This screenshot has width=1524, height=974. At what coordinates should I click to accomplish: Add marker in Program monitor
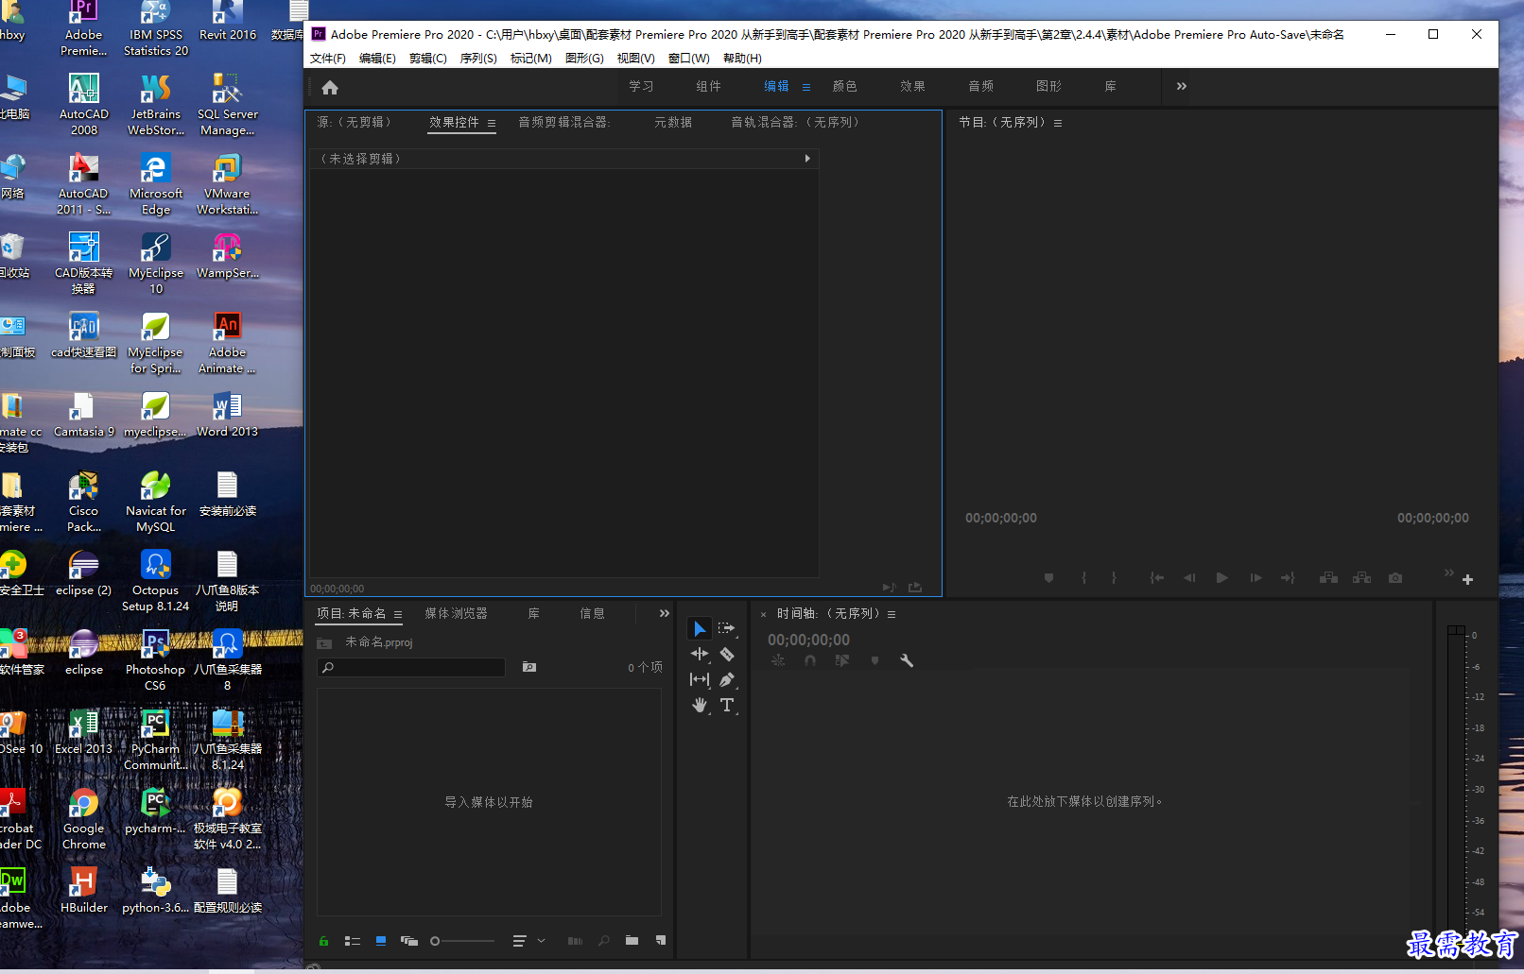tap(1048, 578)
